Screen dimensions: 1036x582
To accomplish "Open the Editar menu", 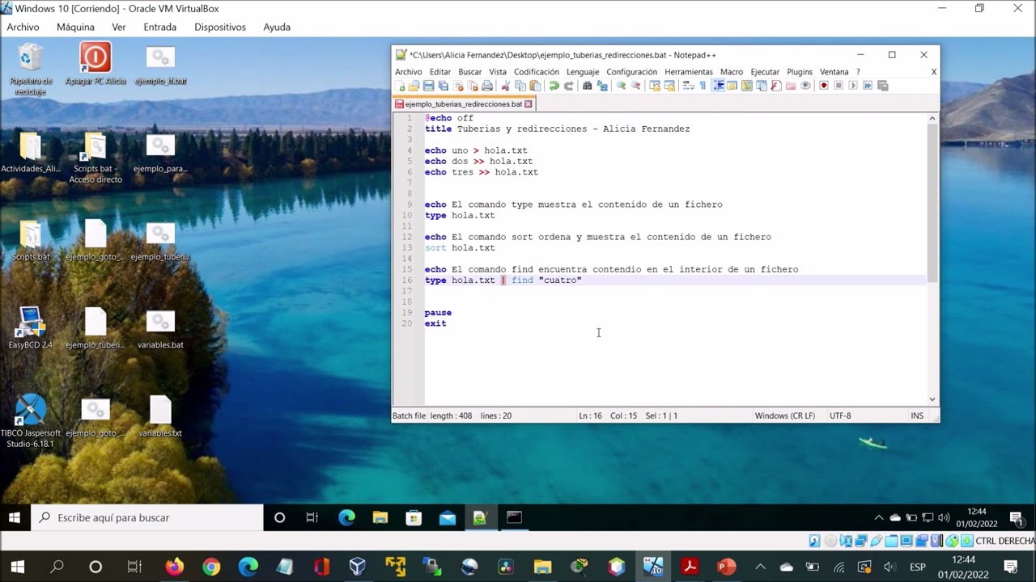I will click(x=440, y=72).
